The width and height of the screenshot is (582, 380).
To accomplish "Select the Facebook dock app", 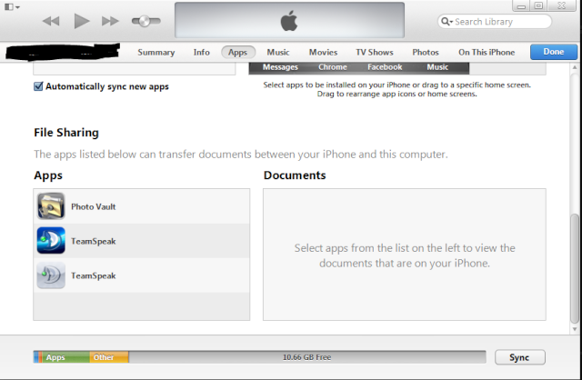I will click(385, 67).
